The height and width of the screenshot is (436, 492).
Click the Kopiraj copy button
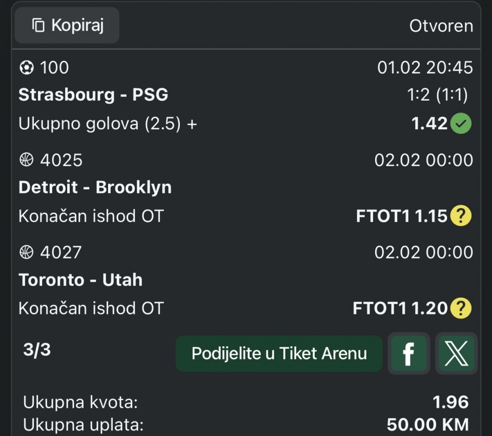(67, 25)
